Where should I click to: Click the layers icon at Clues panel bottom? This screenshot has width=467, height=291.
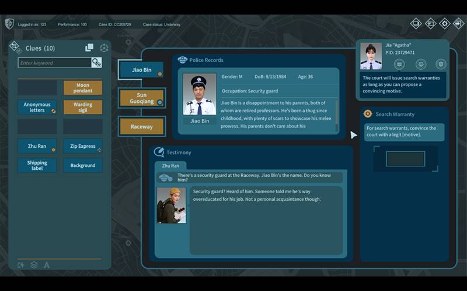point(34,265)
